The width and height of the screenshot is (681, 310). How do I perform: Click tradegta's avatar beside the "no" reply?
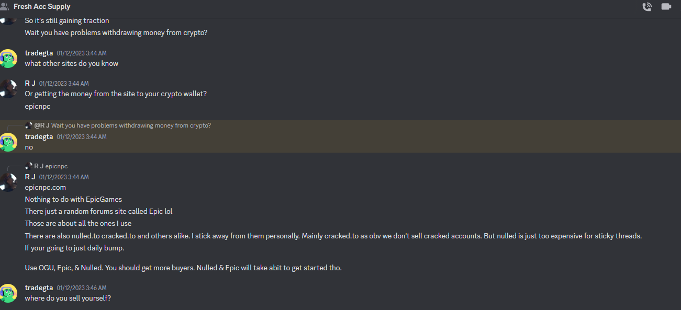8,142
